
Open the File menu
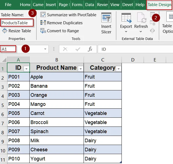tap(8, 5)
